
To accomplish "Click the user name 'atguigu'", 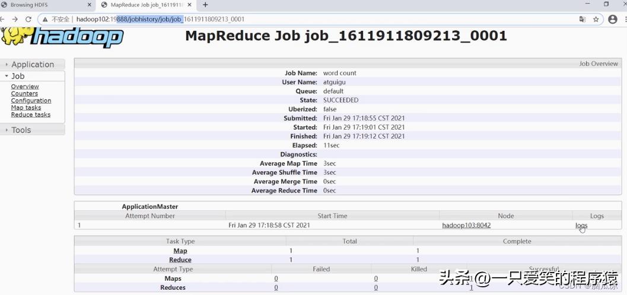I will point(335,82).
